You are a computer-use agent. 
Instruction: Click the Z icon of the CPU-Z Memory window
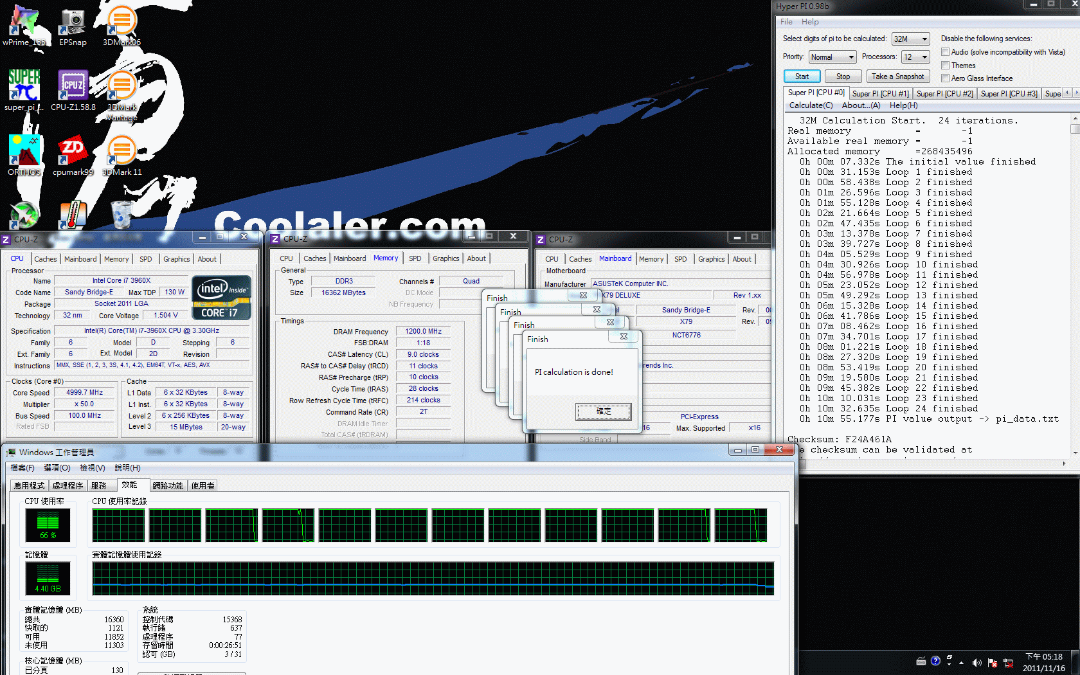coord(275,239)
